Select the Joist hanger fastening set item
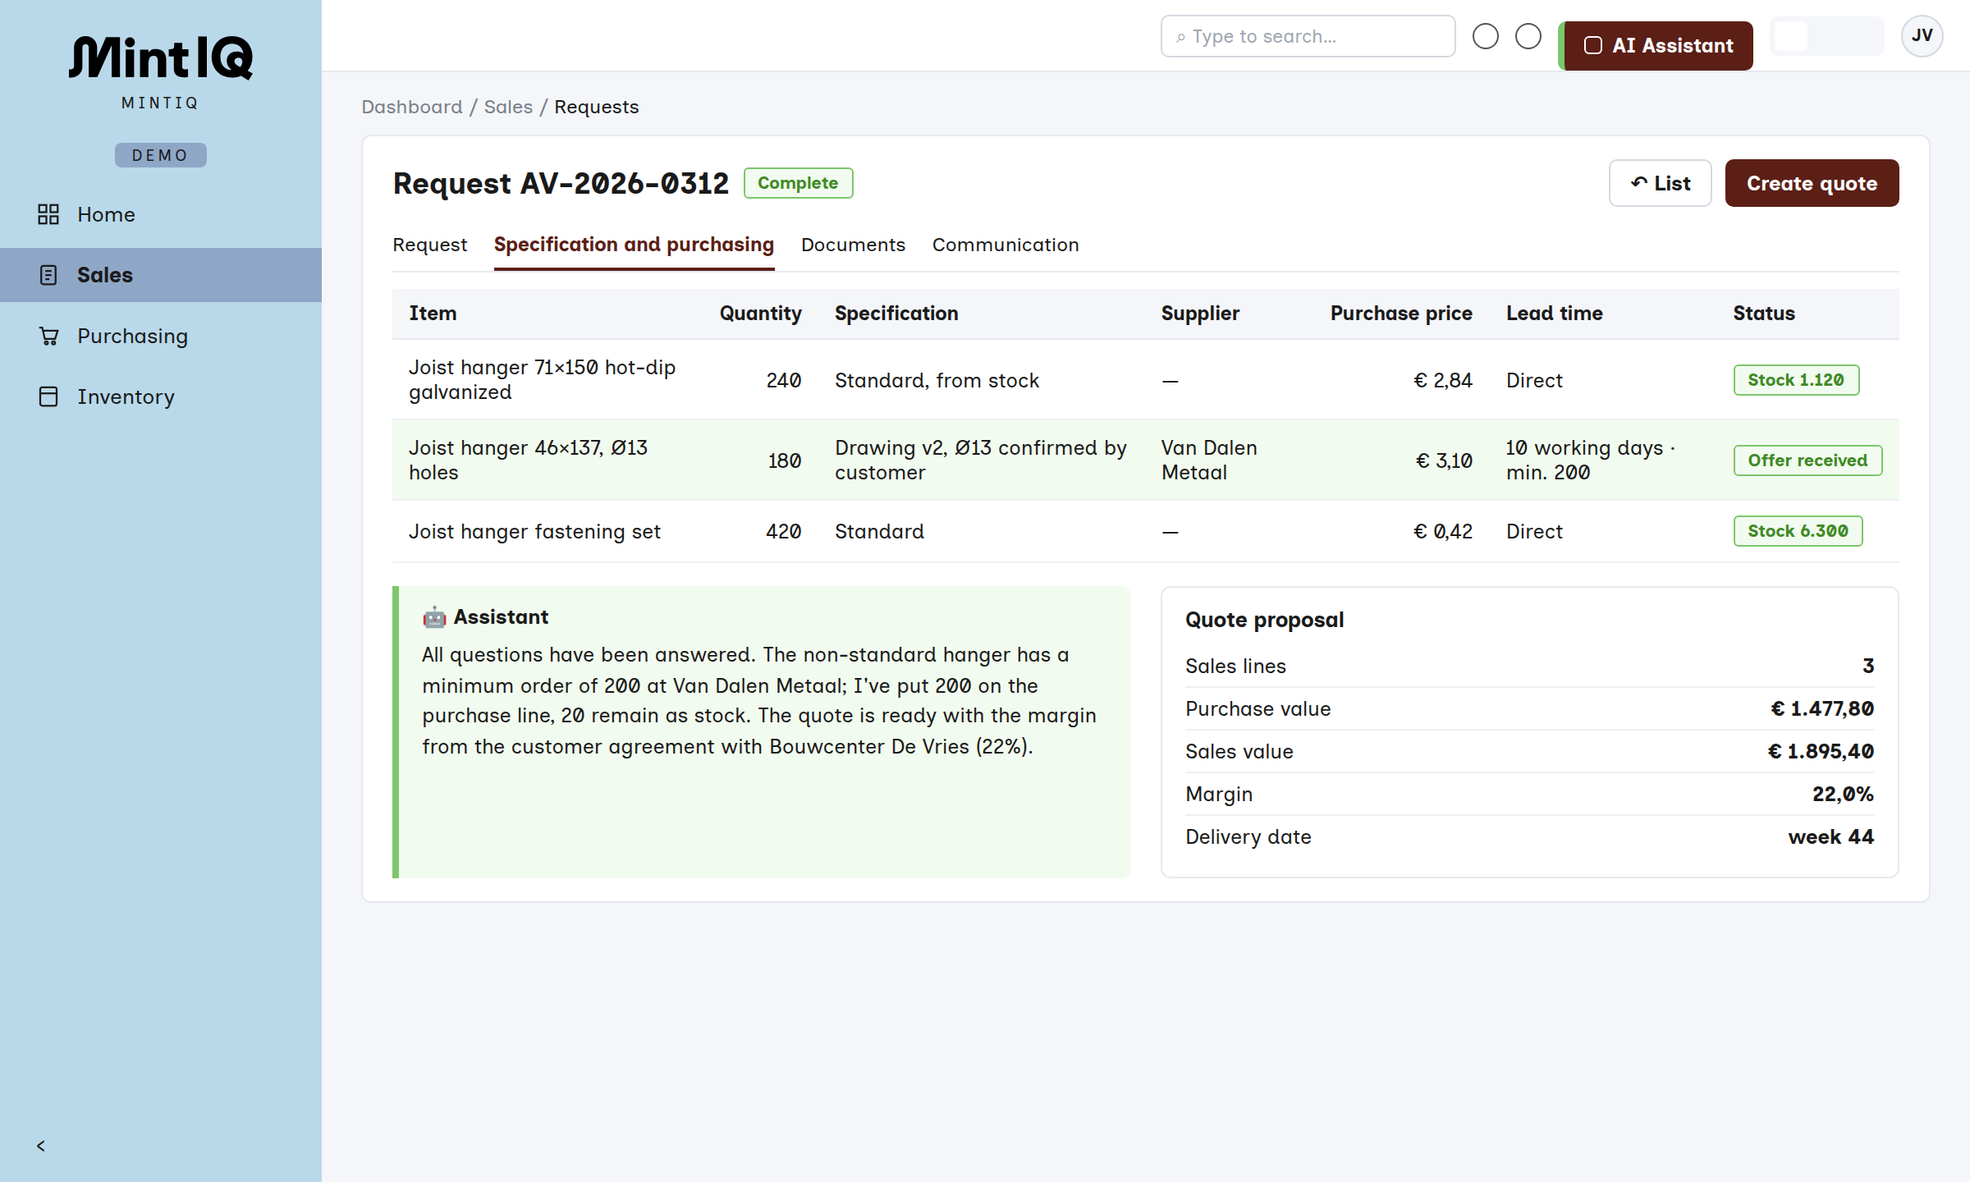Image resolution: width=1970 pixels, height=1182 pixels. pyautogui.click(x=534, y=531)
